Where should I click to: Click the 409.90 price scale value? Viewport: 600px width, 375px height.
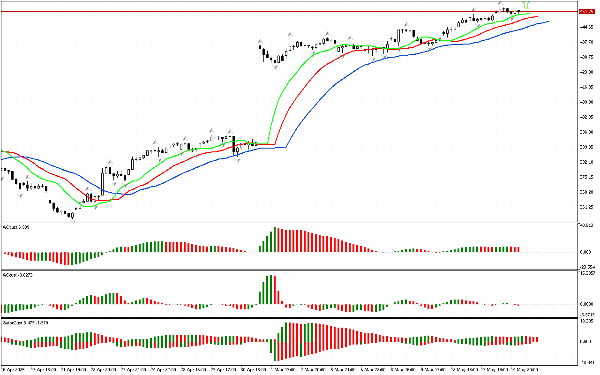click(x=586, y=102)
